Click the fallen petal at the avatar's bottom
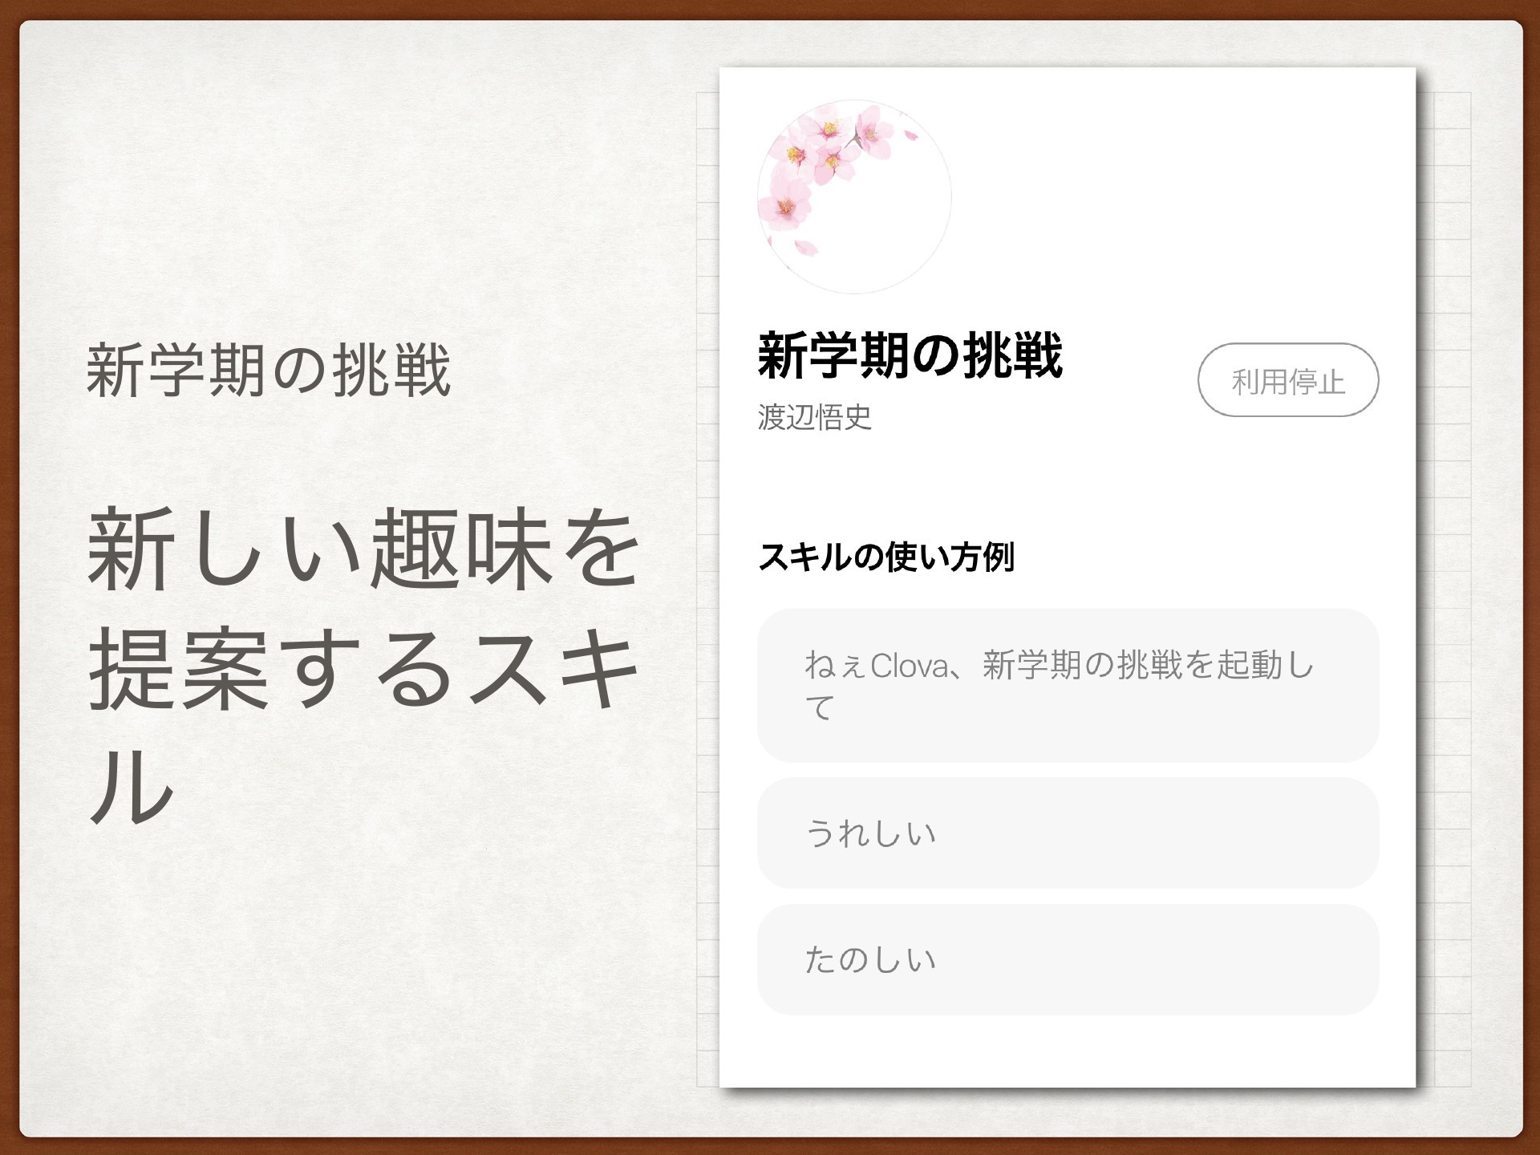The height and width of the screenshot is (1155, 1540). click(x=806, y=247)
